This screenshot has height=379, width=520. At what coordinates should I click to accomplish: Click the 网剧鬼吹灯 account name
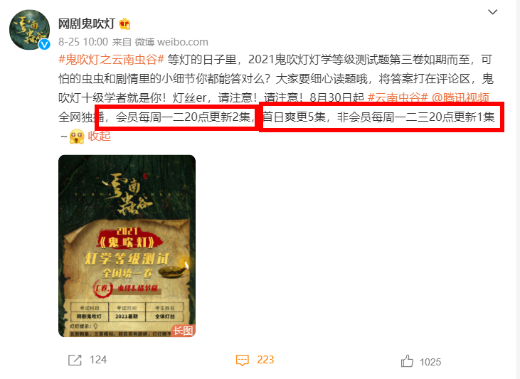click(87, 24)
